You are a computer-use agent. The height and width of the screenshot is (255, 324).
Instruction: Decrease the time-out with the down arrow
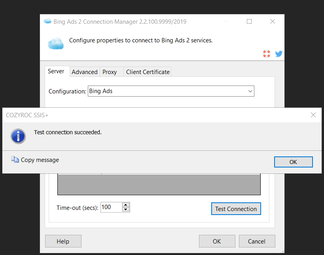pyautogui.click(x=126, y=209)
